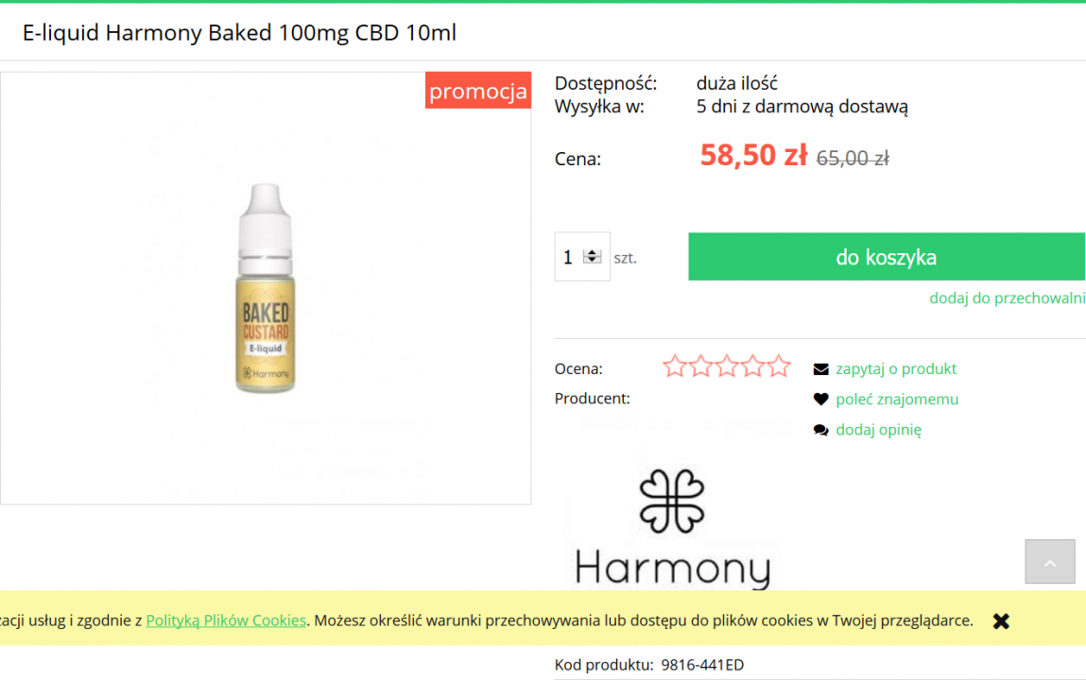Increase quantity with the up stepper arrow
This screenshot has height=680, width=1086.
592,253
